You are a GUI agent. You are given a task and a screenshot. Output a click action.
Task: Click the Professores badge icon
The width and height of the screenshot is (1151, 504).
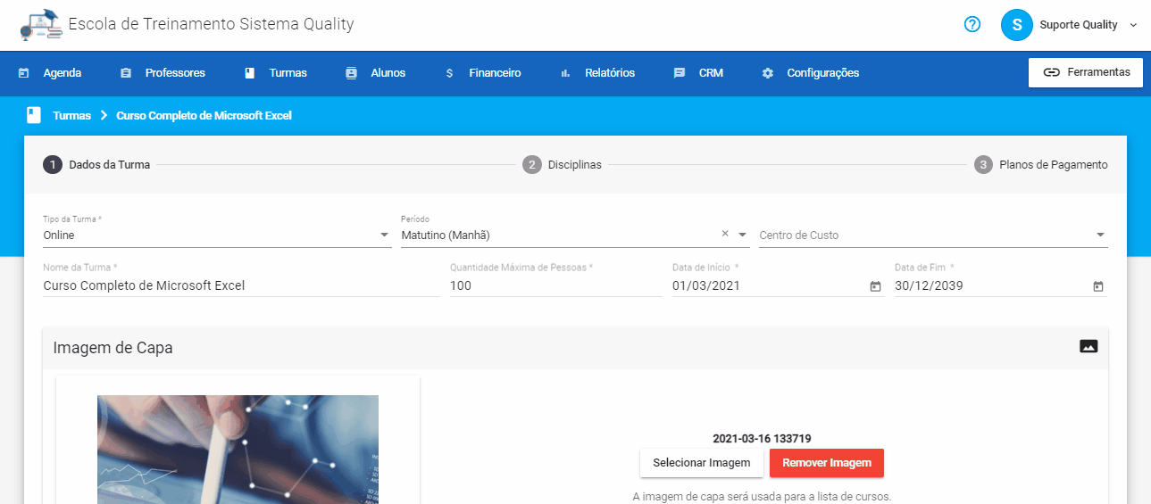(126, 73)
